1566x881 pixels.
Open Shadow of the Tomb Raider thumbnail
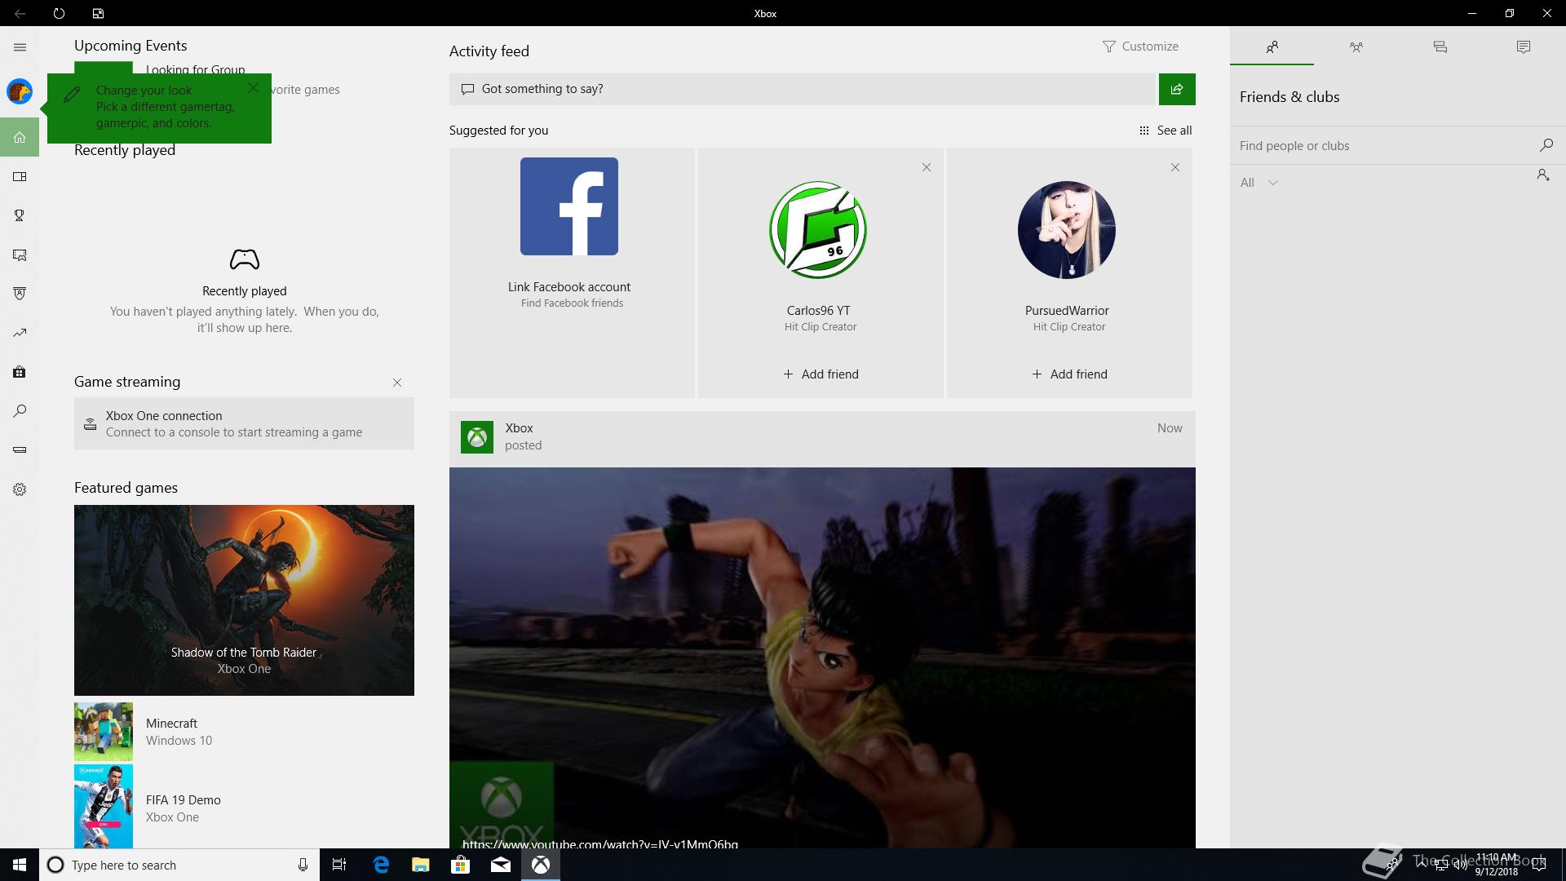pyautogui.click(x=244, y=600)
